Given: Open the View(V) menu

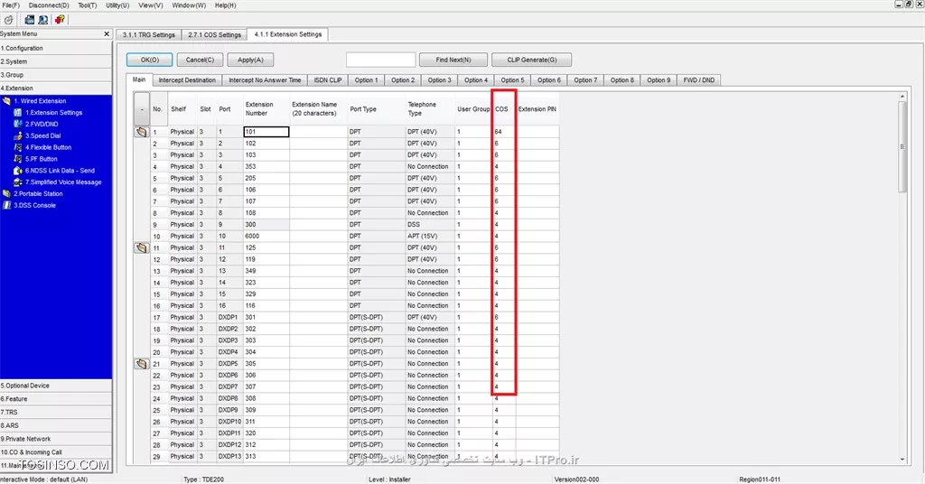Looking at the screenshot, I should tap(151, 5).
